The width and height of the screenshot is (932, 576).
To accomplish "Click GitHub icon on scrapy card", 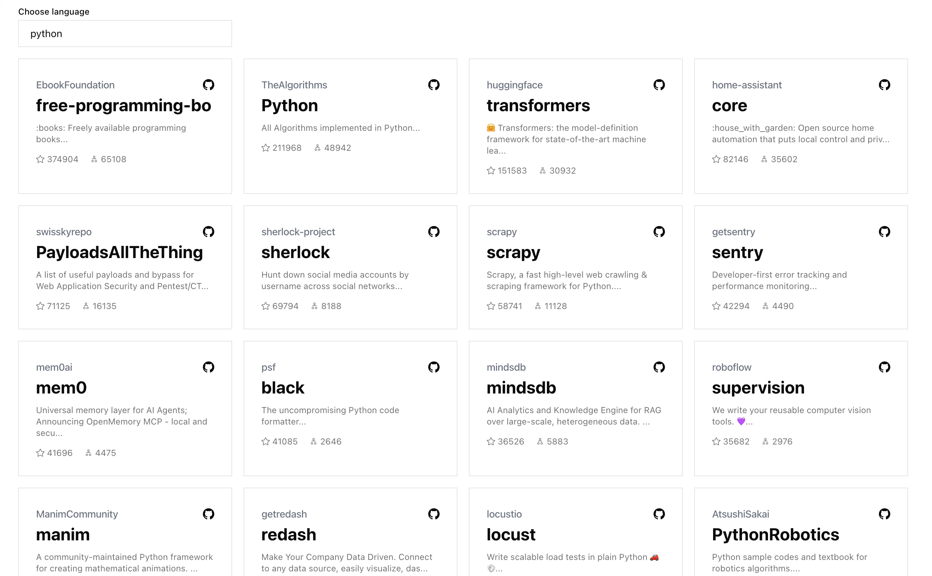I will tap(659, 232).
